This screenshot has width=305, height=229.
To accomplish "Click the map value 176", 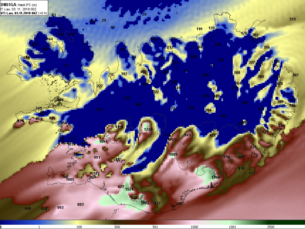I will coord(244,33).
